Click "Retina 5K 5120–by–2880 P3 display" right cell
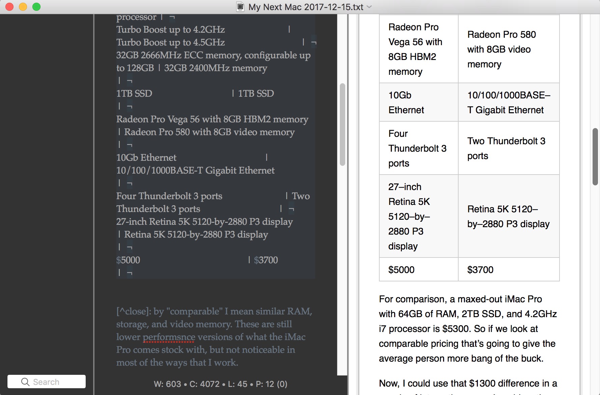This screenshot has width=600, height=395. [509, 216]
